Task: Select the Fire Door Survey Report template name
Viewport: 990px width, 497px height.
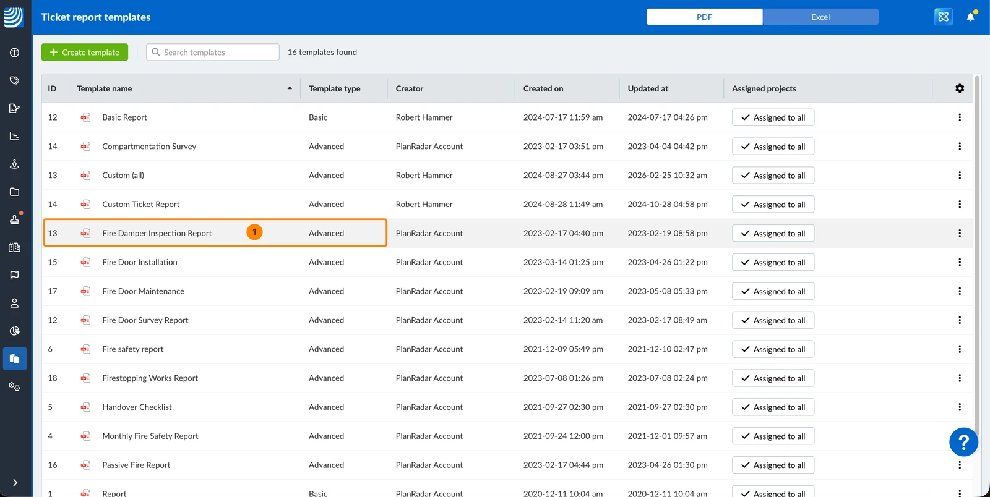Action: pos(145,320)
